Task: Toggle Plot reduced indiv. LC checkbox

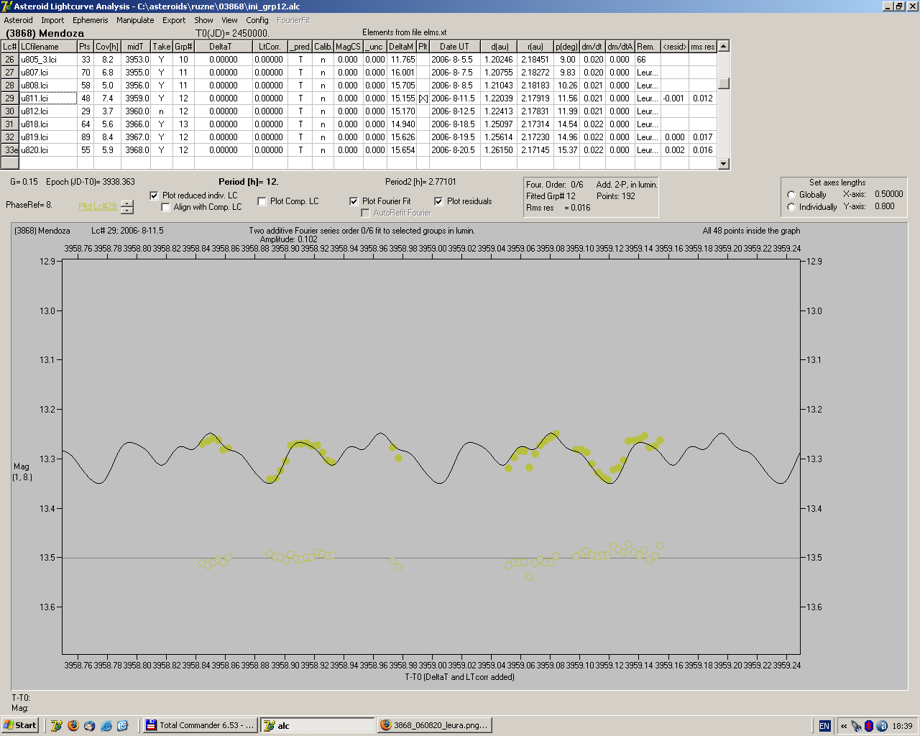Action: click(x=154, y=195)
